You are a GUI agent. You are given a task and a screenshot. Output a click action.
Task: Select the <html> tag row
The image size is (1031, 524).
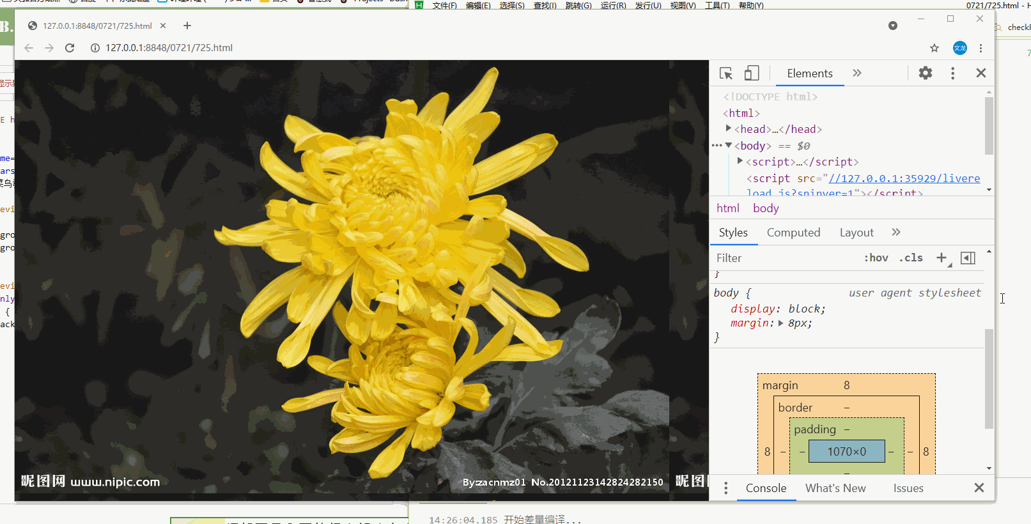coord(741,113)
